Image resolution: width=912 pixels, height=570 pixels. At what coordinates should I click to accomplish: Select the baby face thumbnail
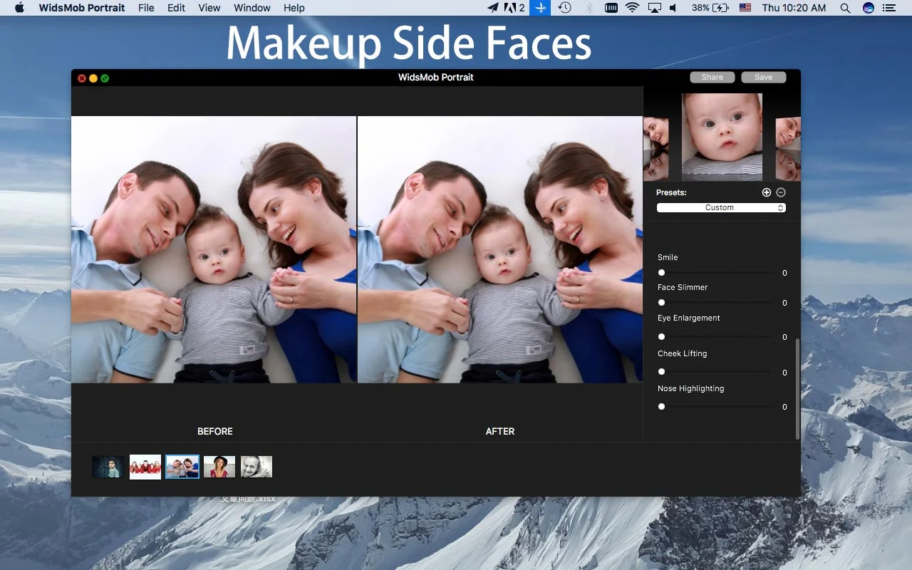pos(721,137)
